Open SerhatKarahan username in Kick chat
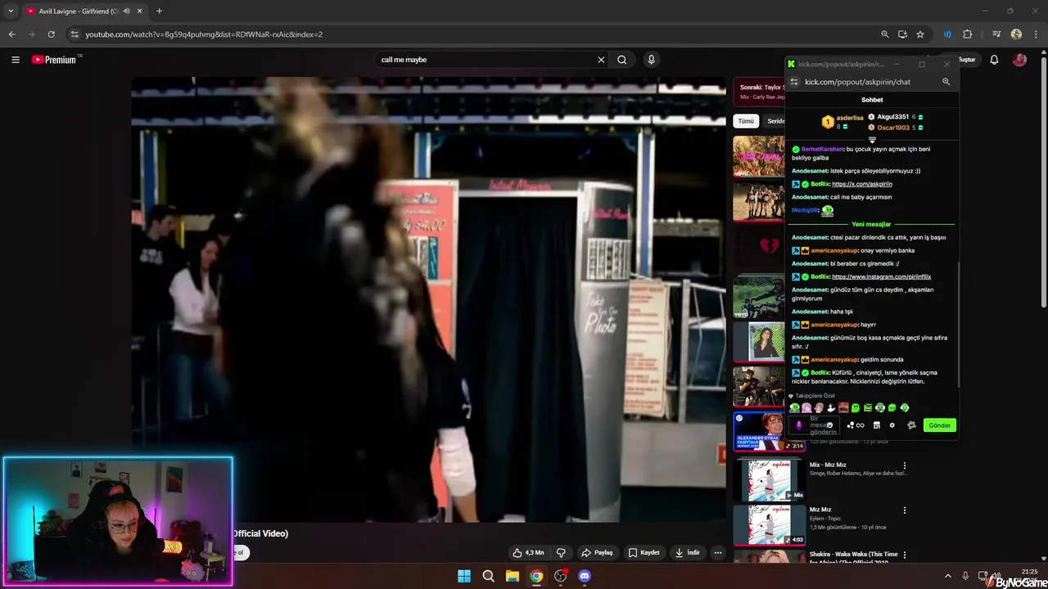The width and height of the screenshot is (1048, 589). 821,149
